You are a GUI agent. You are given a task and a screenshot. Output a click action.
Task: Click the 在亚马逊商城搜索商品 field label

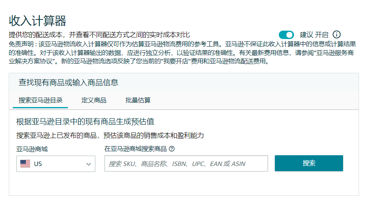pyautogui.click(x=136, y=149)
